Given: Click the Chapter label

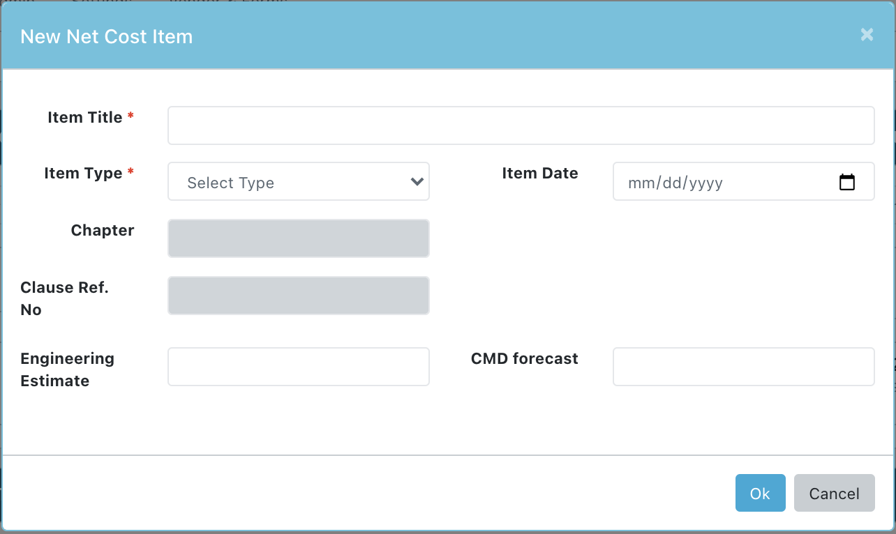Looking at the screenshot, I should pos(103,230).
